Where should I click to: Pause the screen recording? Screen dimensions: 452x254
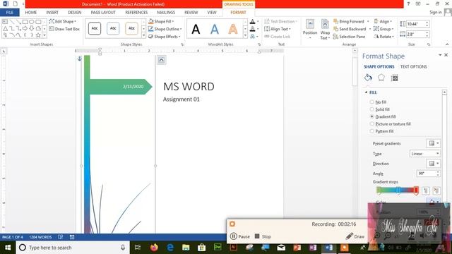pos(240,236)
